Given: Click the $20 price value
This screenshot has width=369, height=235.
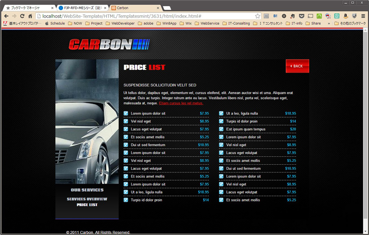Looking at the screenshot, I should (293, 129).
